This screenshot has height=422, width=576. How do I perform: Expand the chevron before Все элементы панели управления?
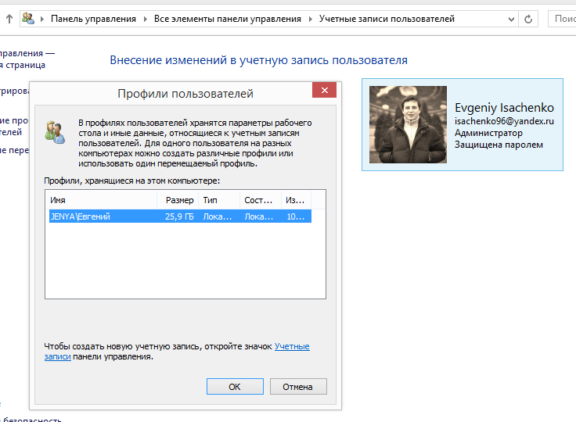pos(146,19)
